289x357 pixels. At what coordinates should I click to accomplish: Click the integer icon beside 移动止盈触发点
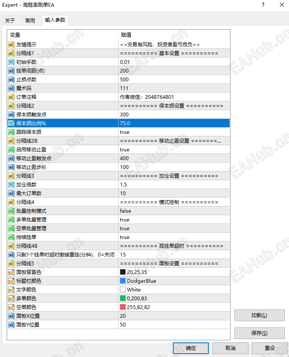[x=11, y=158]
